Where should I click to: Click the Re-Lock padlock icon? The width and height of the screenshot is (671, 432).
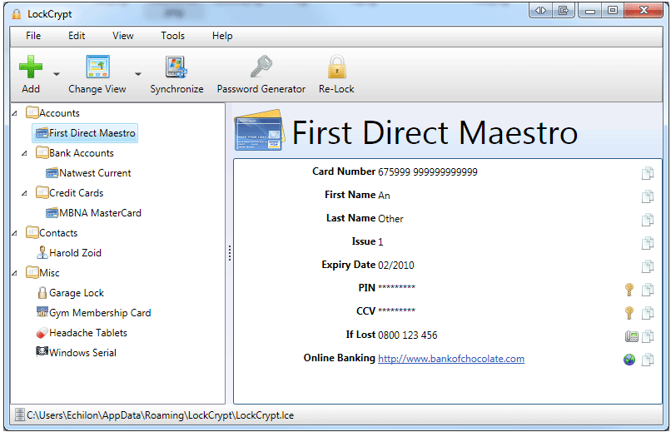tap(337, 67)
